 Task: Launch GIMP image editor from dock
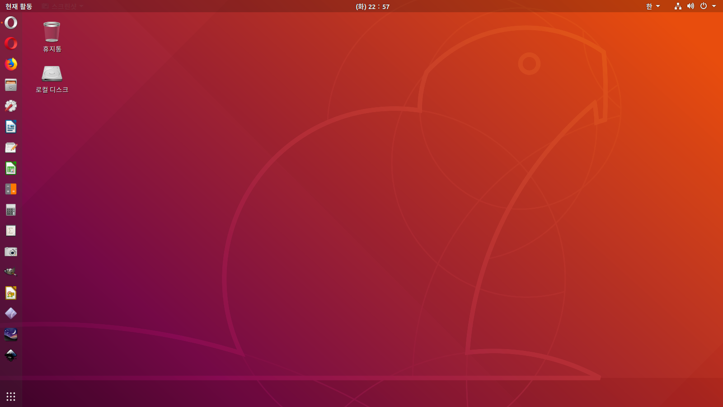(11, 272)
